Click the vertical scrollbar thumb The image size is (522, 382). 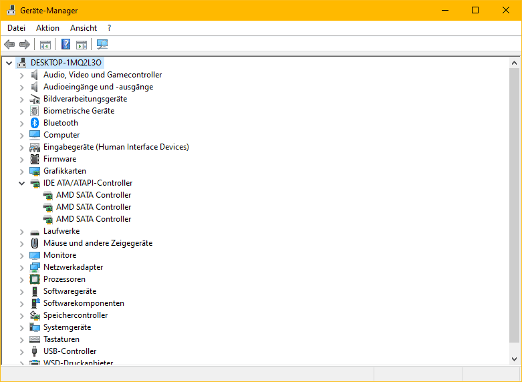tap(514, 204)
